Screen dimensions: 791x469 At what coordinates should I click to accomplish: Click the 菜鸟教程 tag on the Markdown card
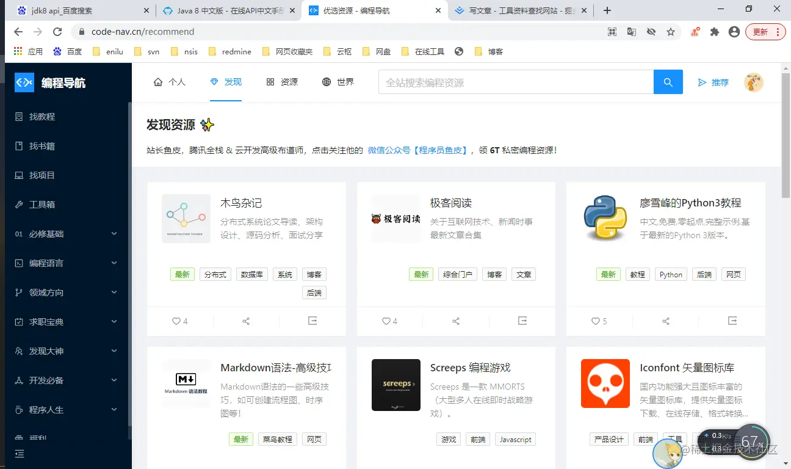pos(278,439)
